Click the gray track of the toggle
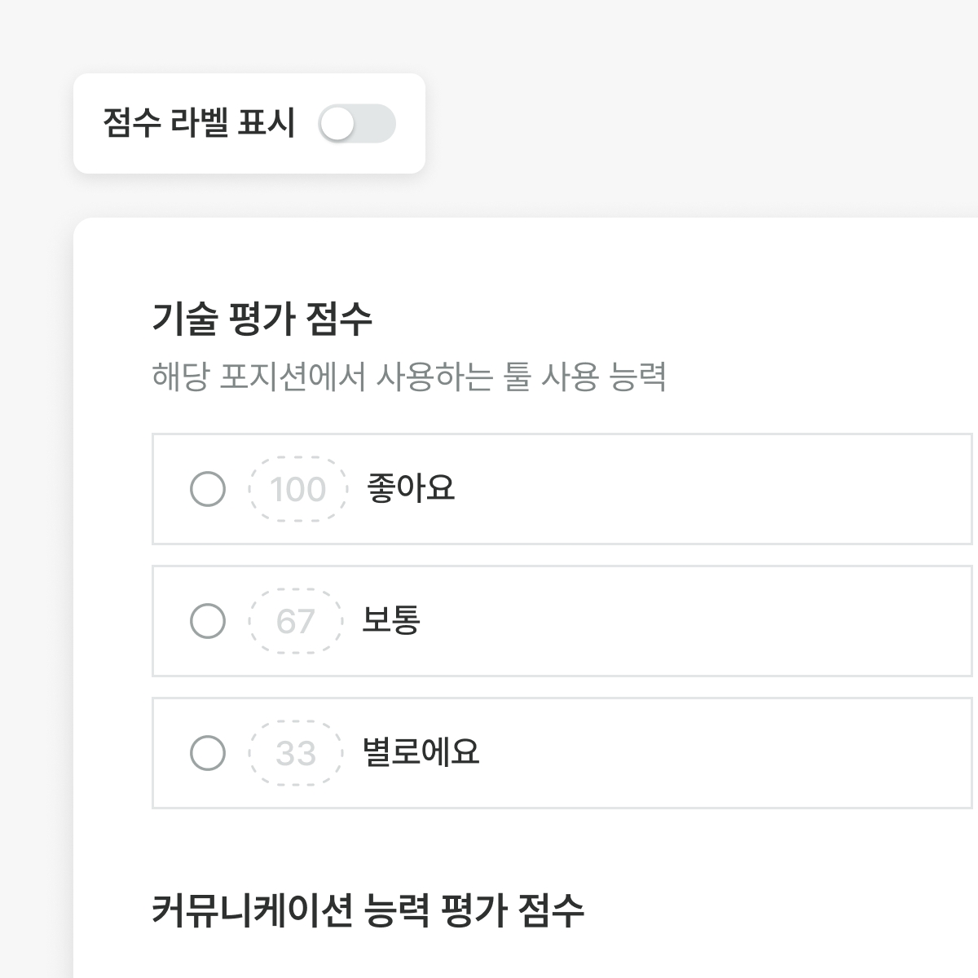The image size is (978, 978). 378,125
